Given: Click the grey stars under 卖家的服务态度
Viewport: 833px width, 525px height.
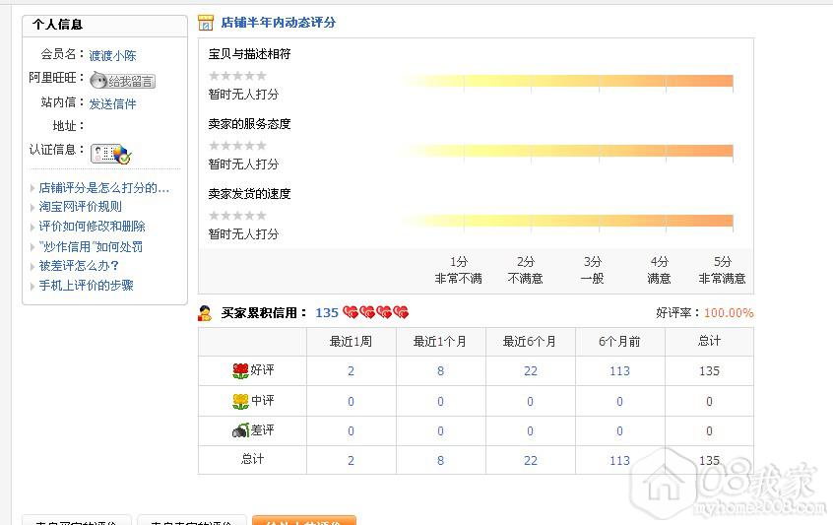Looking at the screenshot, I should point(237,146).
